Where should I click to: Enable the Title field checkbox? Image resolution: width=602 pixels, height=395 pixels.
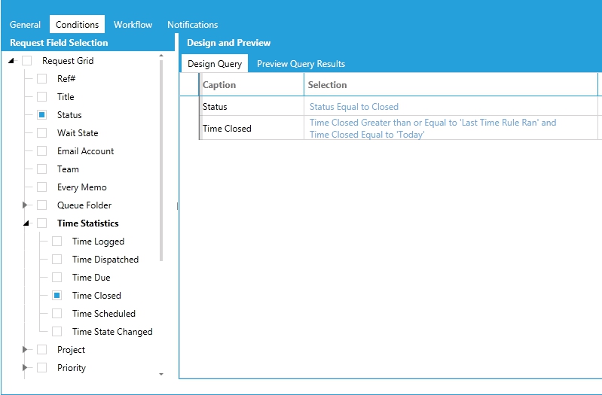click(42, 96)
